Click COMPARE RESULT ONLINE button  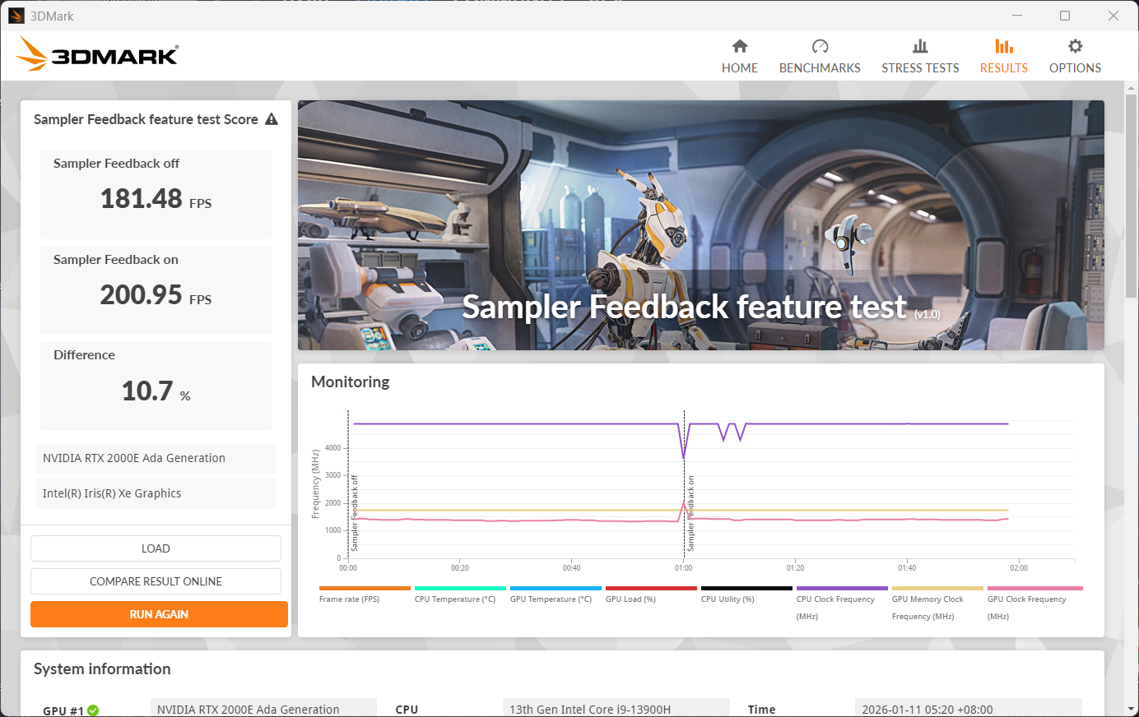[x=156, y=581]
